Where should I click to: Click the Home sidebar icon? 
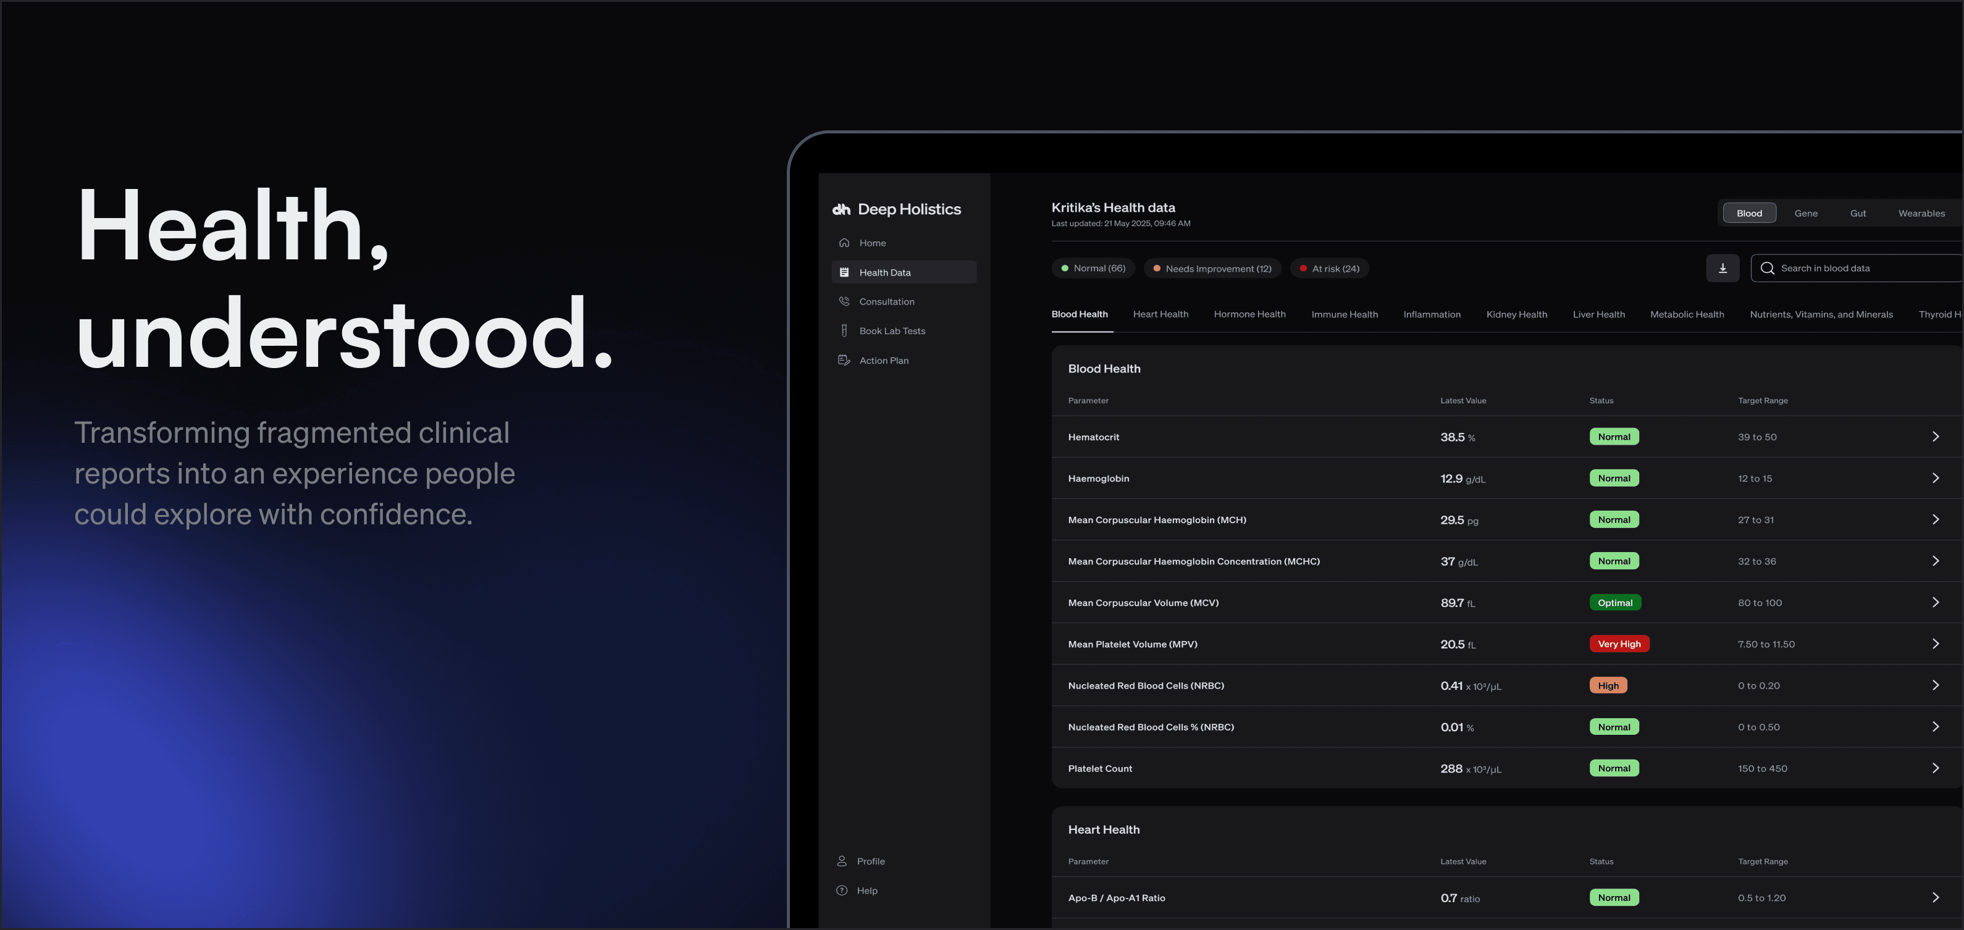coord(844,243)
